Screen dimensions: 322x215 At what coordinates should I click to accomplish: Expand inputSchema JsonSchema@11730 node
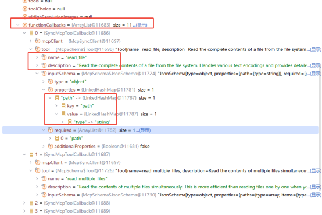[37, 195]
